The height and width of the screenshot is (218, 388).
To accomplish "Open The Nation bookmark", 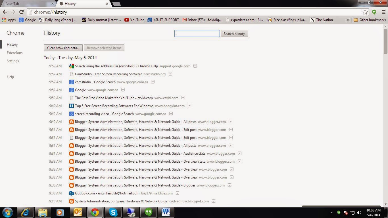I will pos(322,20).
